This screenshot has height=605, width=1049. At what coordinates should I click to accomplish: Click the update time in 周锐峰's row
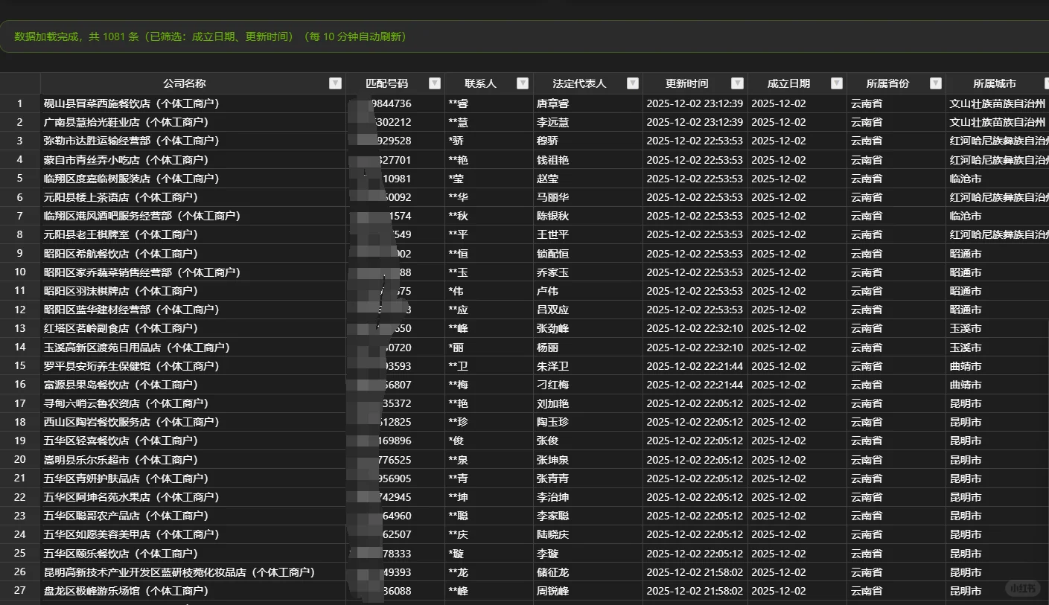pyautogui.click(x=695, y=591)
